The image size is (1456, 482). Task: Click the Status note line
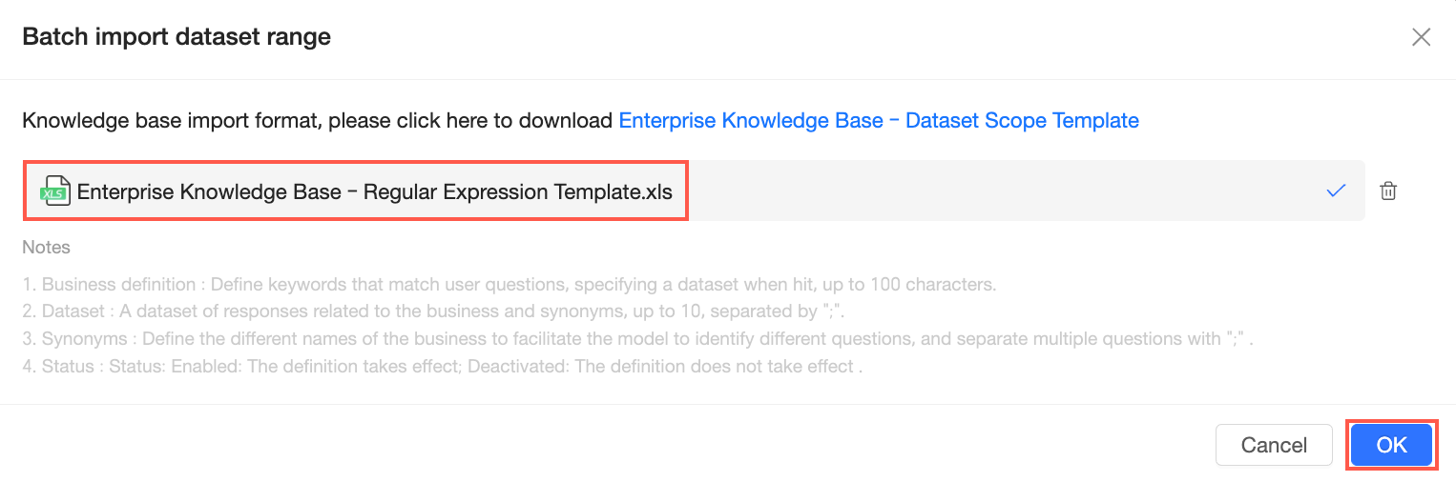442,366
